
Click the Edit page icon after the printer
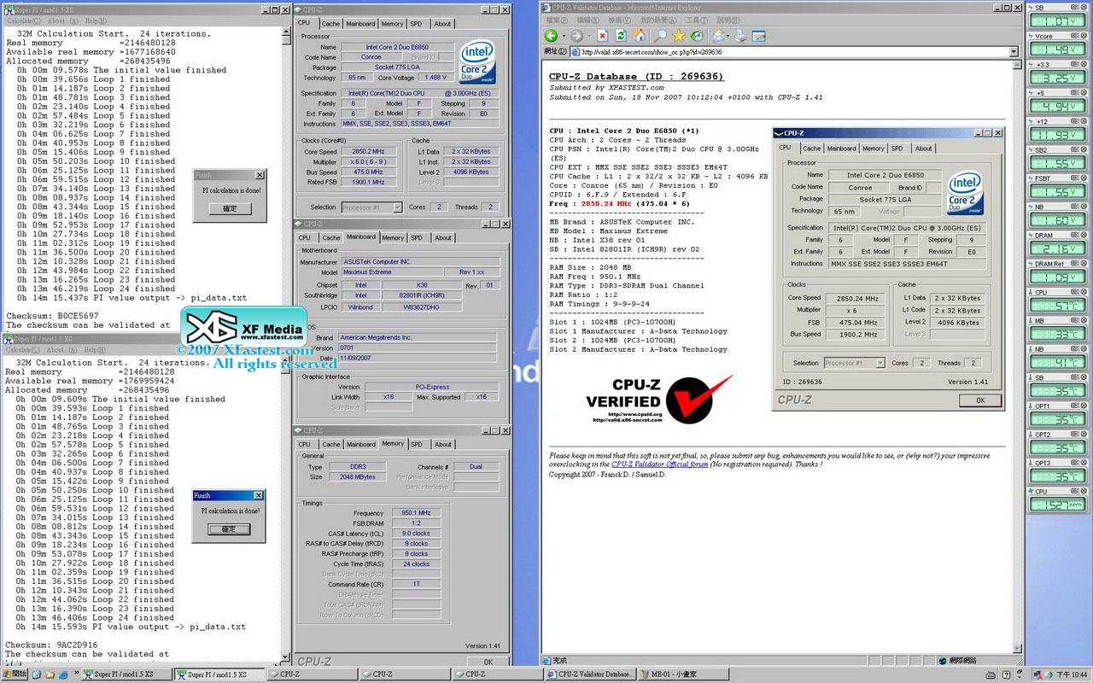758,36
